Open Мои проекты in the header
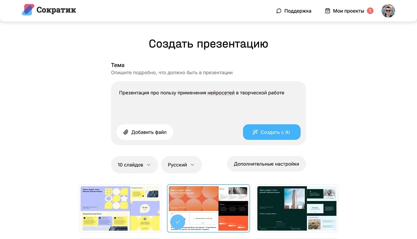 [348, 11]
